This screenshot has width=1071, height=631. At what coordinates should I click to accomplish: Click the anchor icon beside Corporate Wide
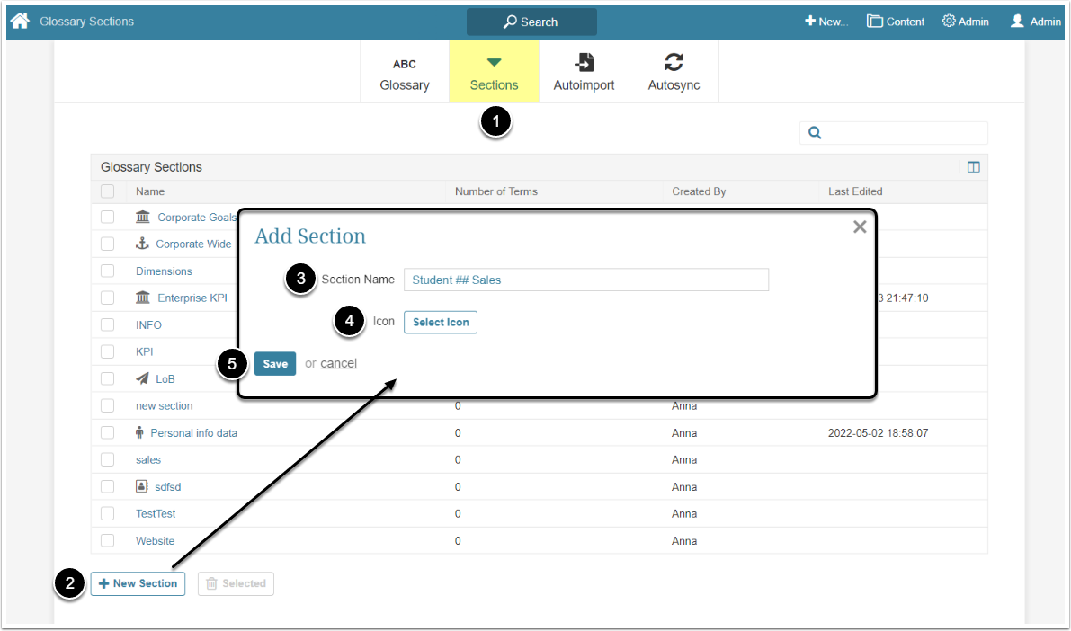click(x=142, y=244)
